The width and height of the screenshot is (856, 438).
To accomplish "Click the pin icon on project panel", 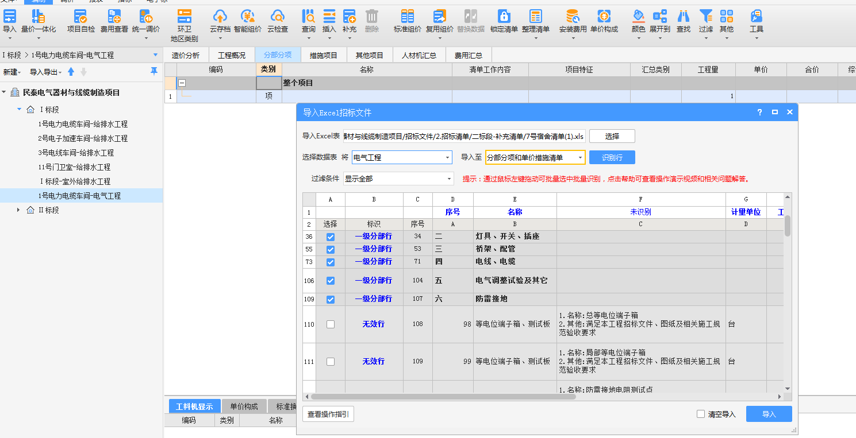I will pos(153,71).
